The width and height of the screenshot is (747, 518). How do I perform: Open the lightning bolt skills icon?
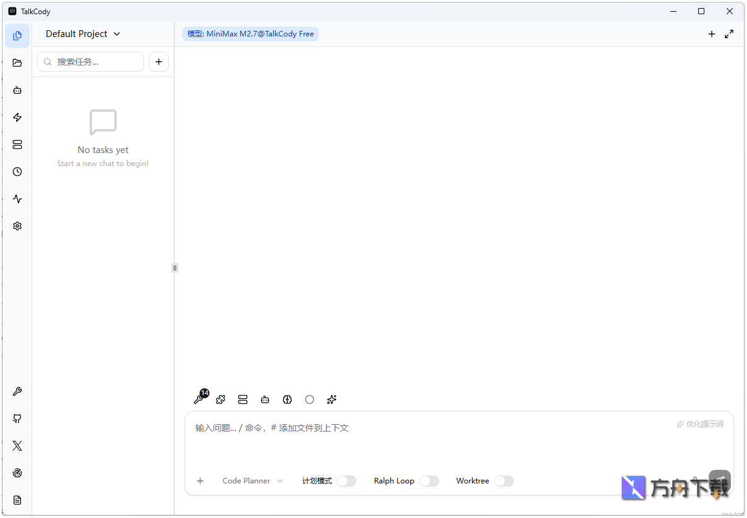click(17, 117)
